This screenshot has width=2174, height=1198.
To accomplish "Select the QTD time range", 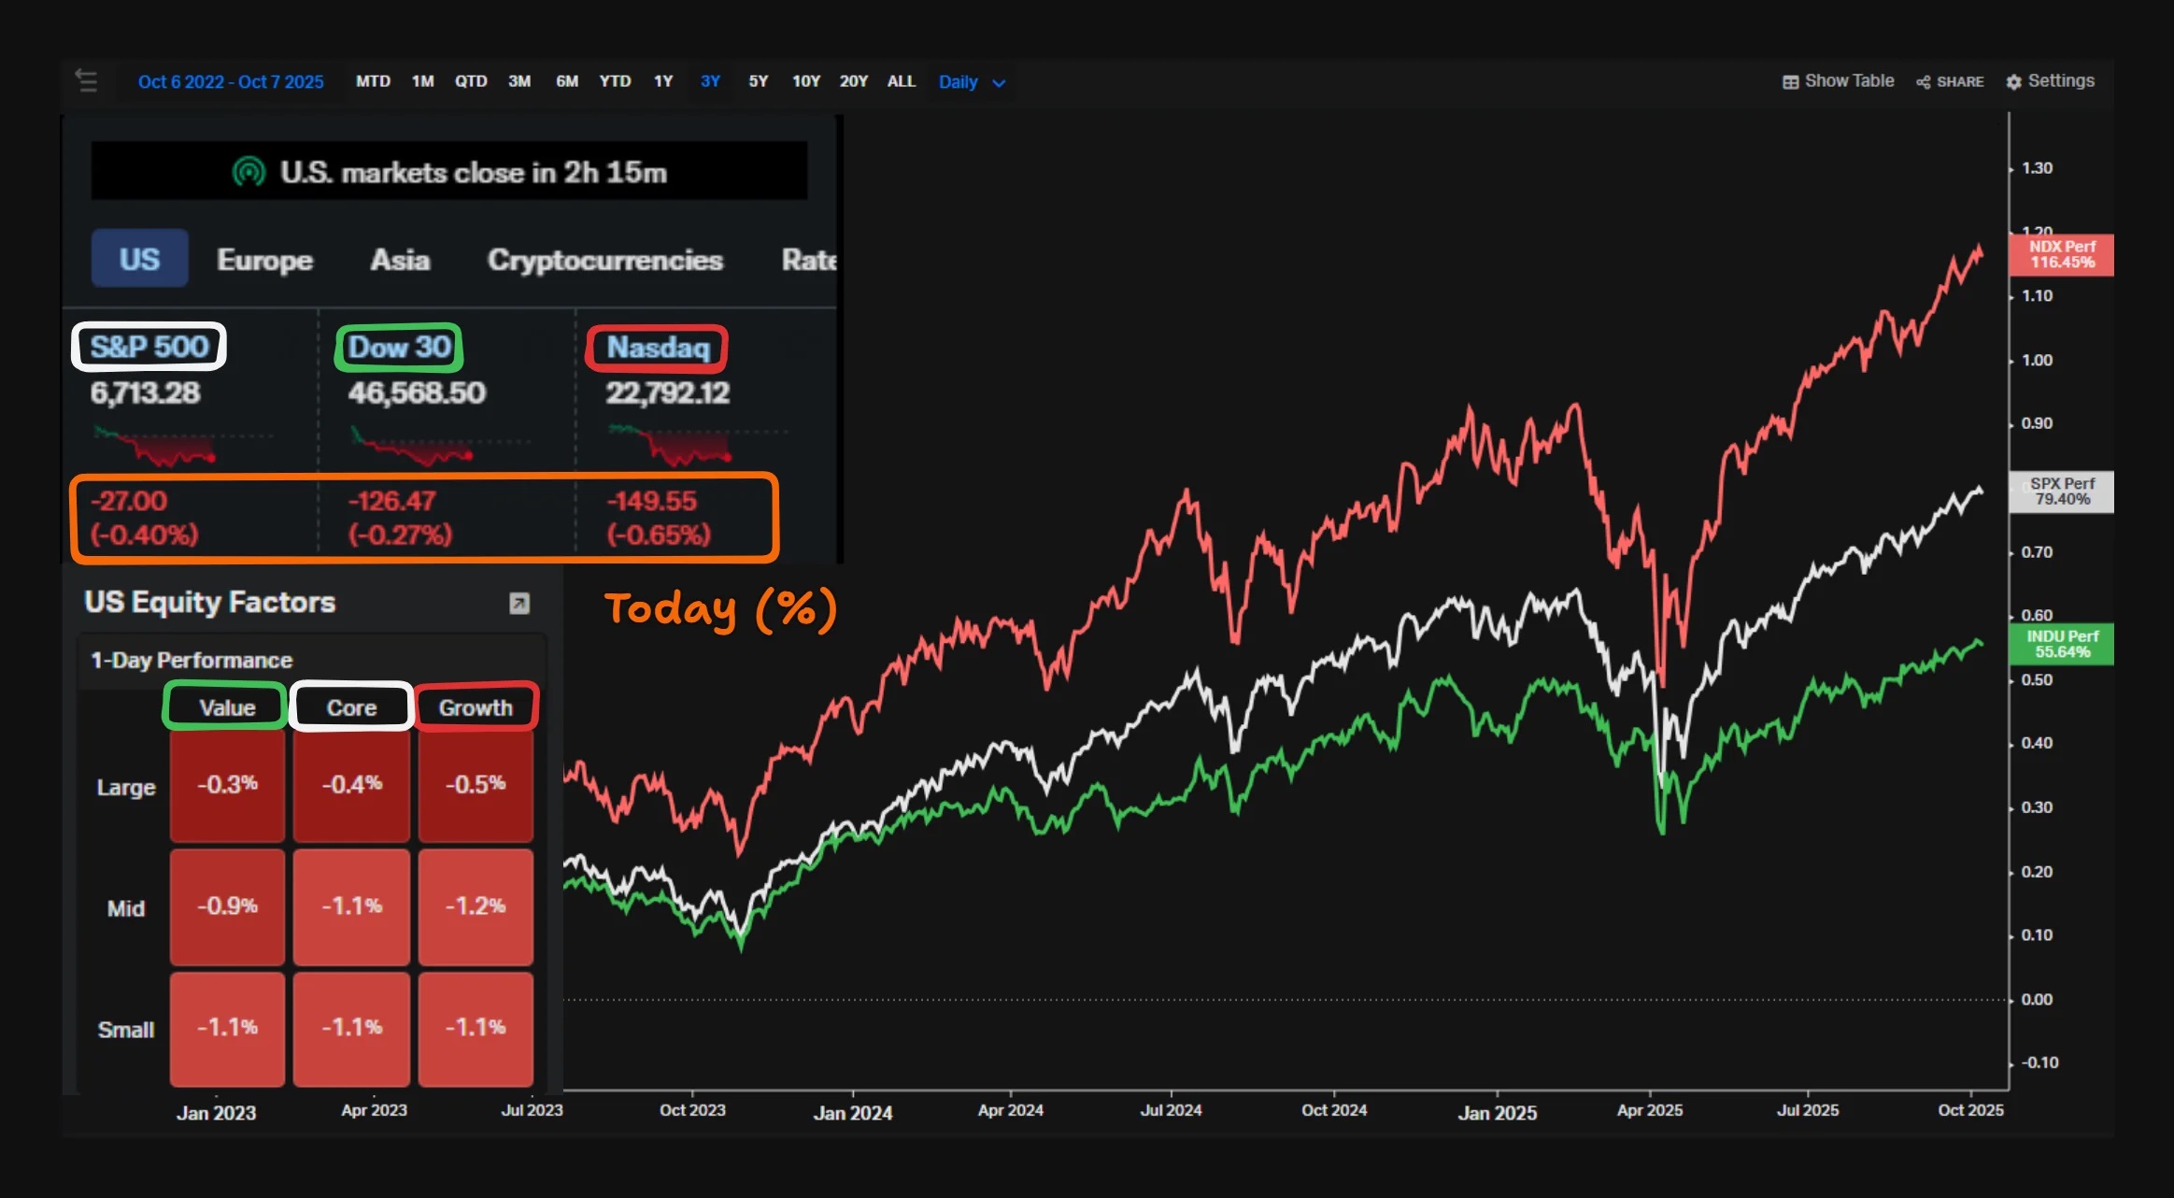I will click(471, 81).
